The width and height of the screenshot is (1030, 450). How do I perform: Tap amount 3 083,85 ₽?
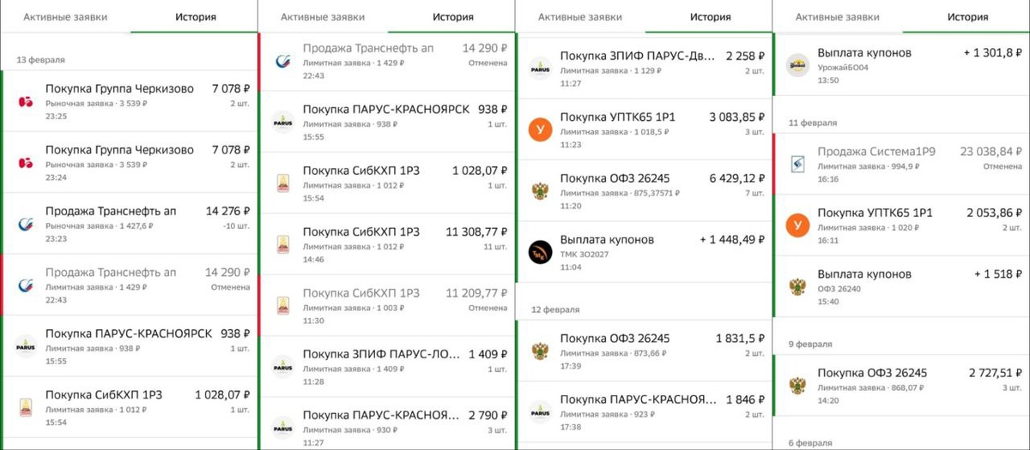pos(737,117)
